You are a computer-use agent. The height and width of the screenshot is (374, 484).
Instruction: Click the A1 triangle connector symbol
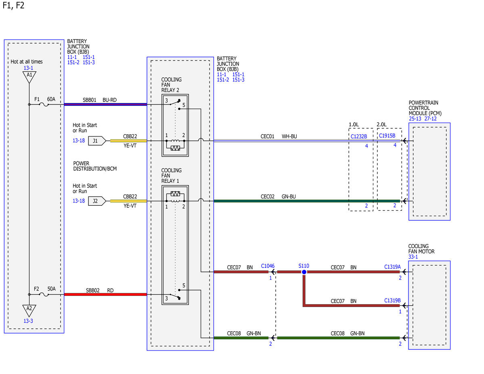pyautogui.click(x=29, y=77)
